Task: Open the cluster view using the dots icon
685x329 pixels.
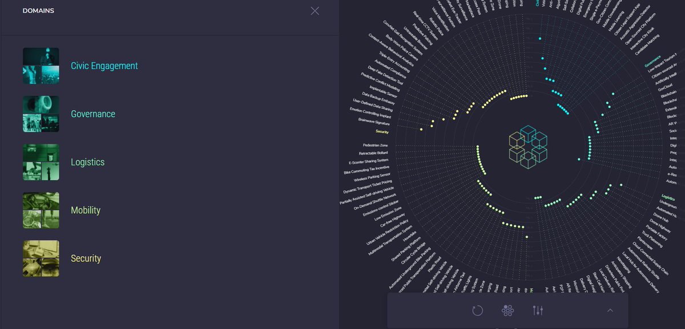Action: (507, 311)
